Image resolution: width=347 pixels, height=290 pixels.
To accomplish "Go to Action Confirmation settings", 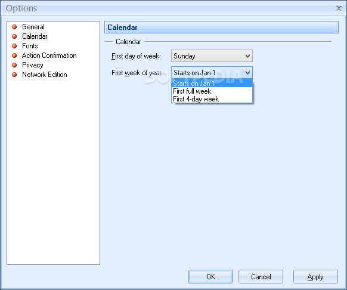I will pyautogui.click(x=49, y=55).
